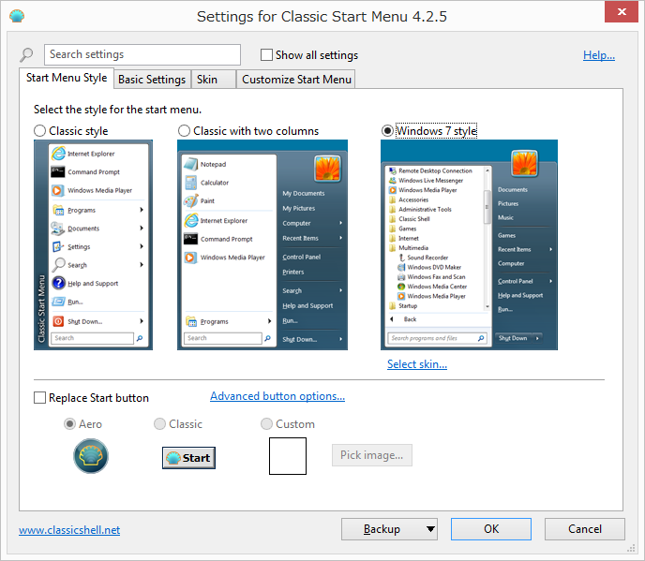Open the Basic Settings tab
645x561 pixels.
[152, 80]
